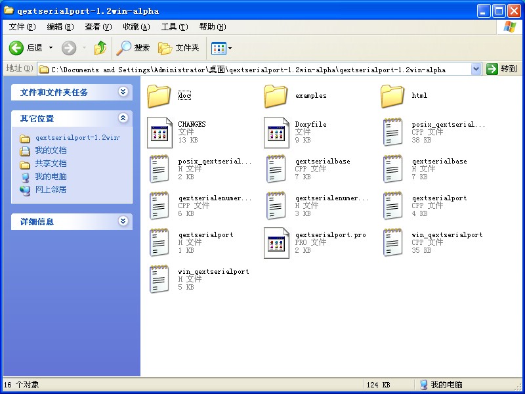525x394 pixels.
Task: Collapse the 其它位置 panel
Action: [123, 118]
